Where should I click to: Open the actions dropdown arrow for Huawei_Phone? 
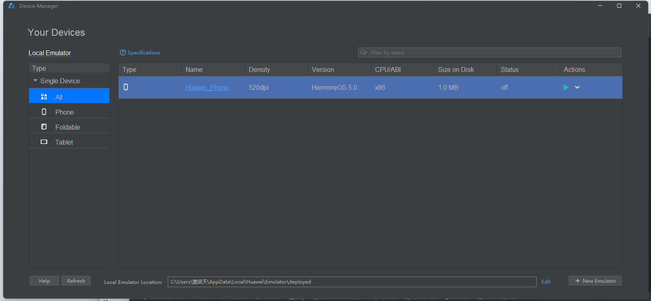577,87
